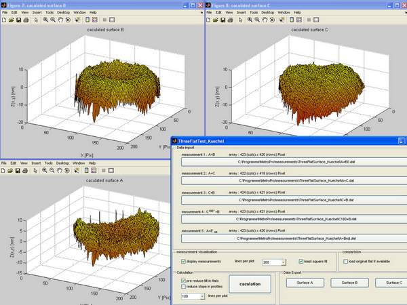Click Open File icon in surface B window
The image size is (407, 305).
click(11, 20)
